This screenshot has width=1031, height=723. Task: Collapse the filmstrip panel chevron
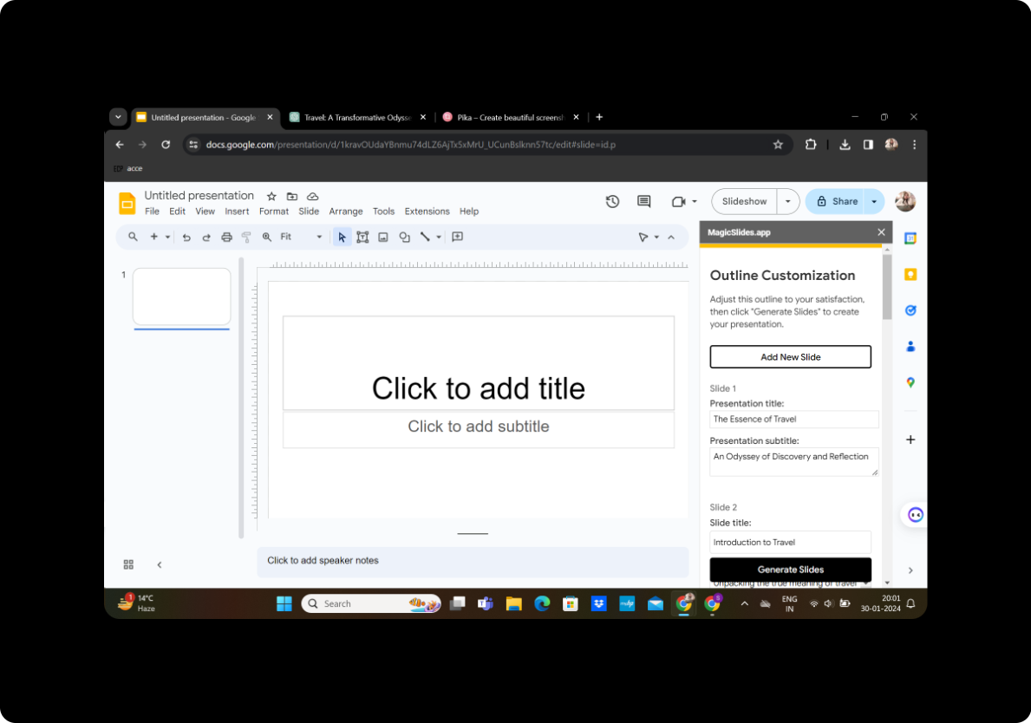point(160,564)
